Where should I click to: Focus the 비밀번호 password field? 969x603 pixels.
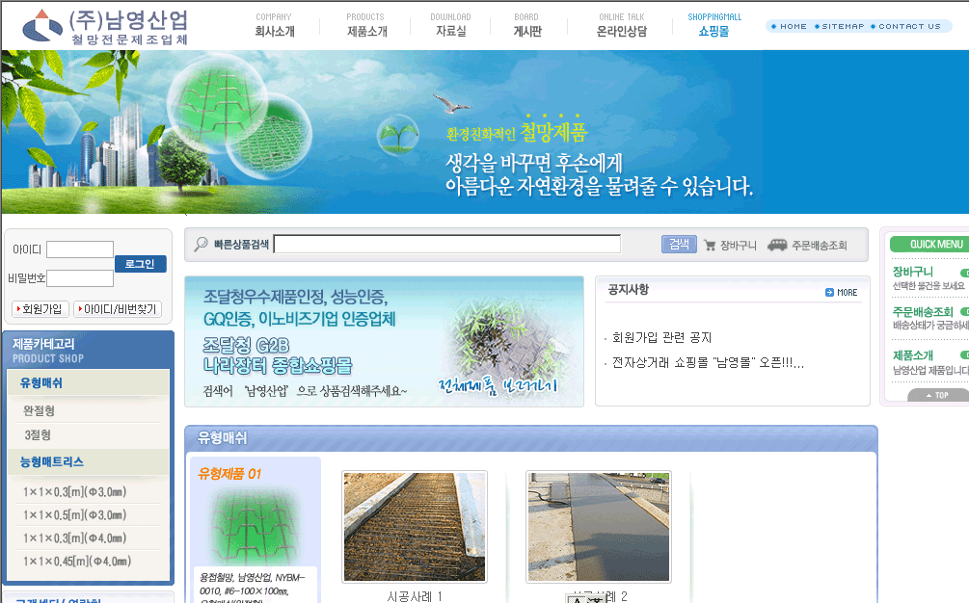tap(80, 278)
